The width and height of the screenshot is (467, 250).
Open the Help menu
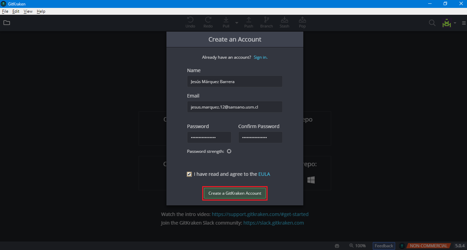tap(41, 11)
